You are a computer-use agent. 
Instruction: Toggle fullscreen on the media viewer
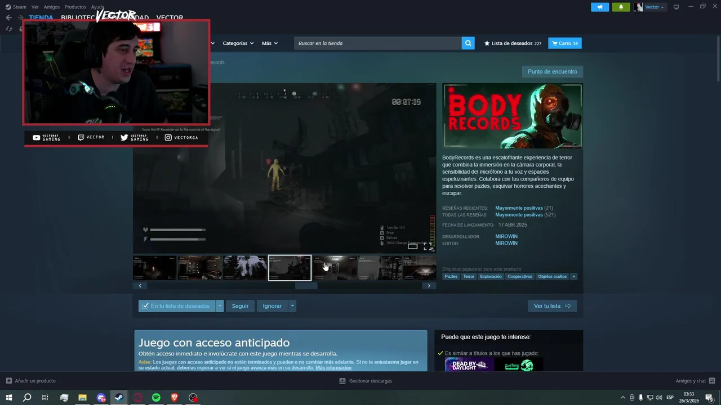point(429,246)
